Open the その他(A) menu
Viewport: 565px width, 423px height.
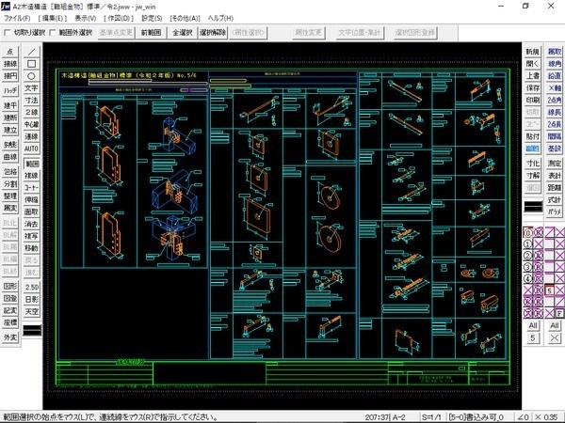[185, 18]
